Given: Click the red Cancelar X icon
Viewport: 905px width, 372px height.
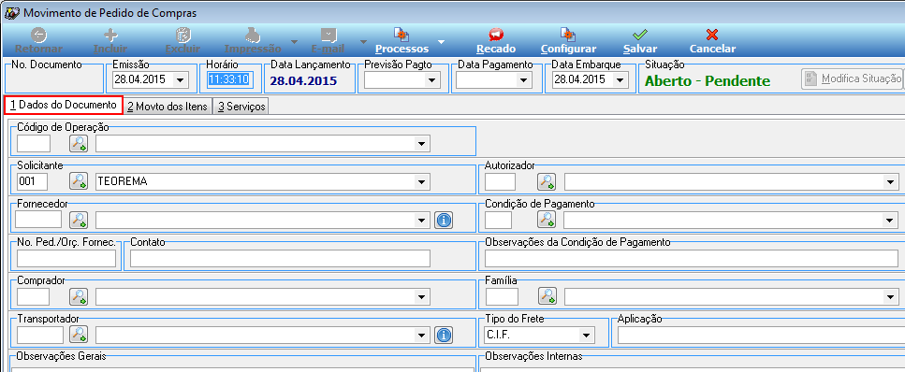Looking at the screenshot, I should coord(712,36).
